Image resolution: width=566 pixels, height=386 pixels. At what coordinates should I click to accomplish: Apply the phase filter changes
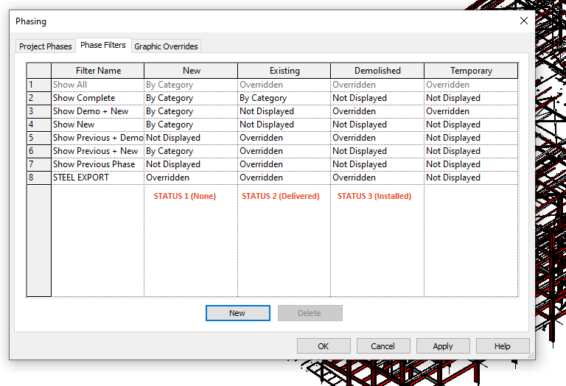click(x=443, y=346)
